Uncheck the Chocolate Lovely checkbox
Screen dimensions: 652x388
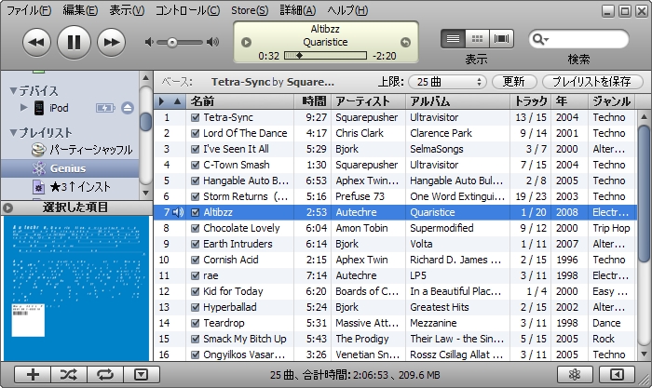(195, 228)
